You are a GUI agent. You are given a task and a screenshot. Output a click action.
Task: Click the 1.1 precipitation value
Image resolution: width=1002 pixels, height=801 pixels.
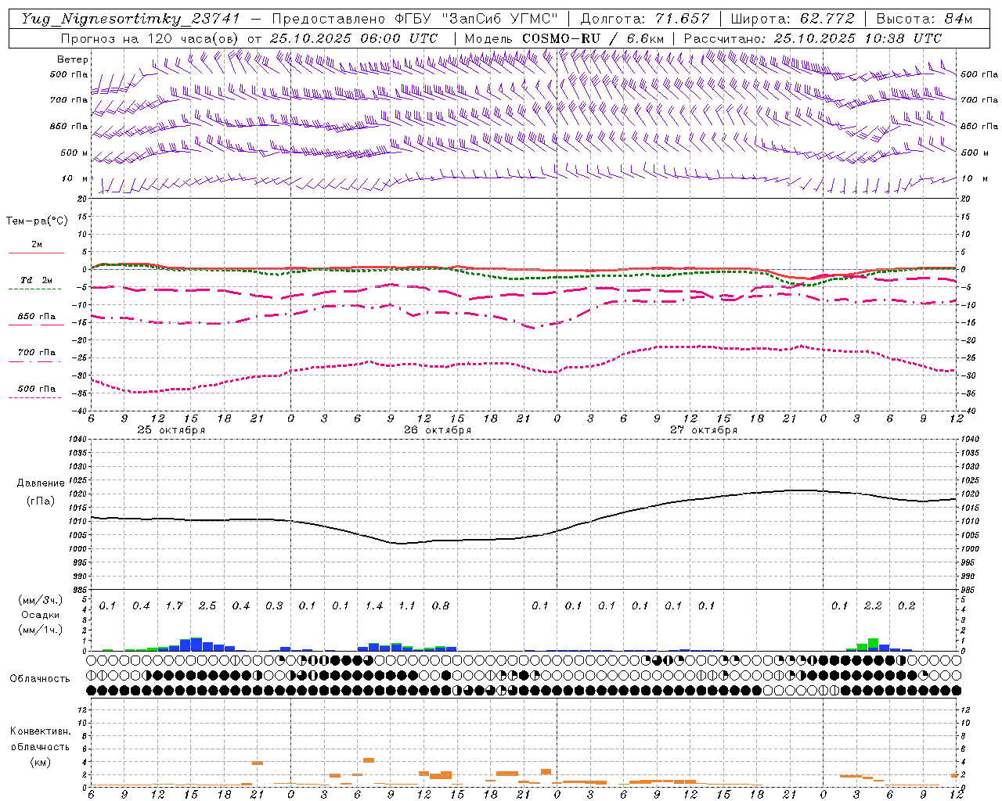[x=407, y=605]
